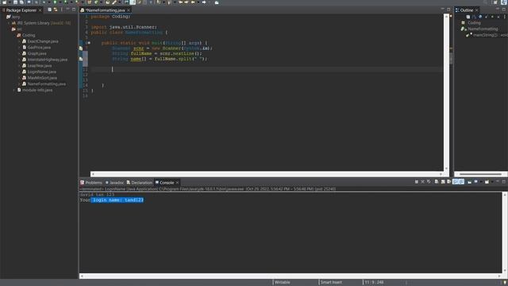Image resolution: width=508 pixels, height=286 pixels.
Task: Switch to the Declaration tab
Action: click(x=140, y=183)
